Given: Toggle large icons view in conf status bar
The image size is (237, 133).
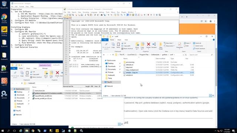Looking at the screenshot, I should 213,96.
